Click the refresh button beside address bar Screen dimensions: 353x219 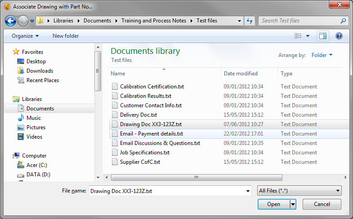(x=250, y=21)
